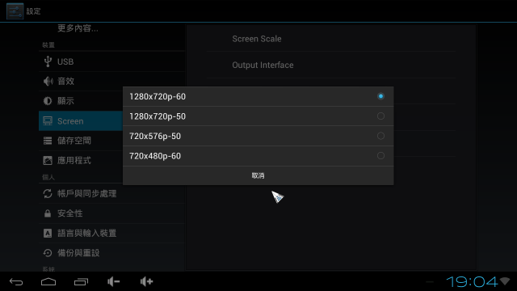The image size is (517, 291).
Task: Open the 更多內容... menu item
Action: point(78,28)
